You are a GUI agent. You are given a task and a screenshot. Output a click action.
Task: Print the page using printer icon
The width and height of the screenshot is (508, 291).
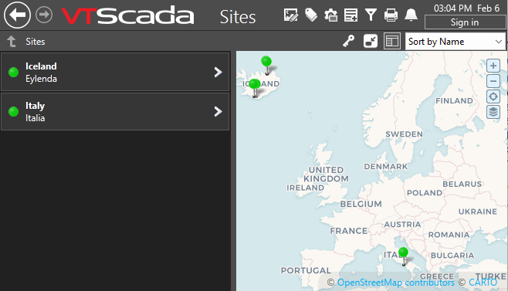pyautogui.click(x=391, y=15)
